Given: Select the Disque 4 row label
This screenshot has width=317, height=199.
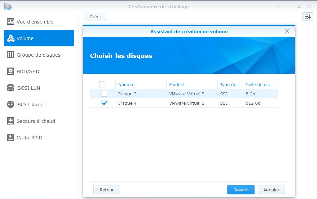Looking at the screenshot, I should [127, 103].
